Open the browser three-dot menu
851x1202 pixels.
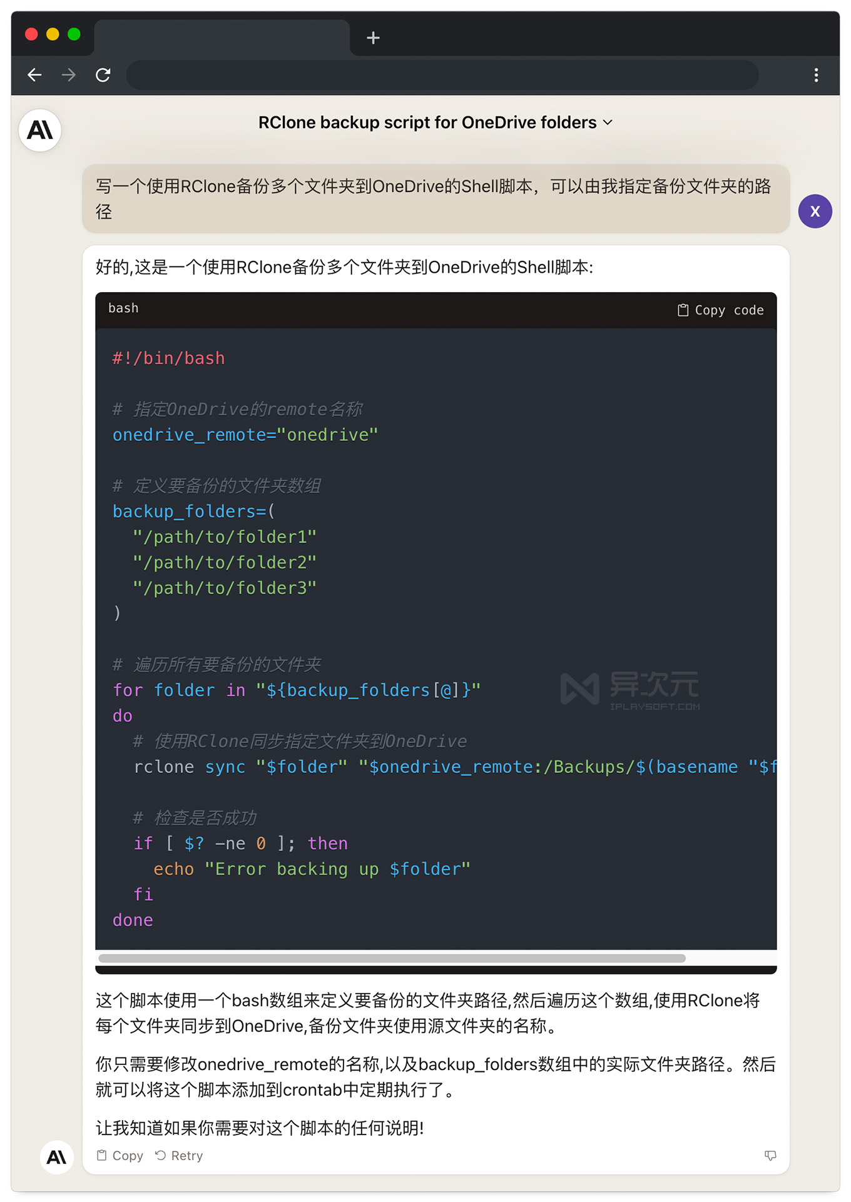(x=816, y=75)
